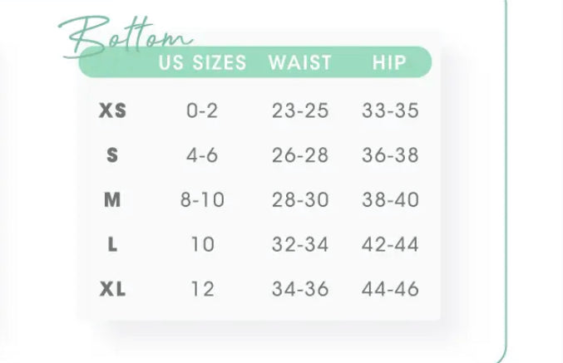This screenshot has height=363, width=563.
Task: Select the XS size row label
Action: tap(113, 110)
